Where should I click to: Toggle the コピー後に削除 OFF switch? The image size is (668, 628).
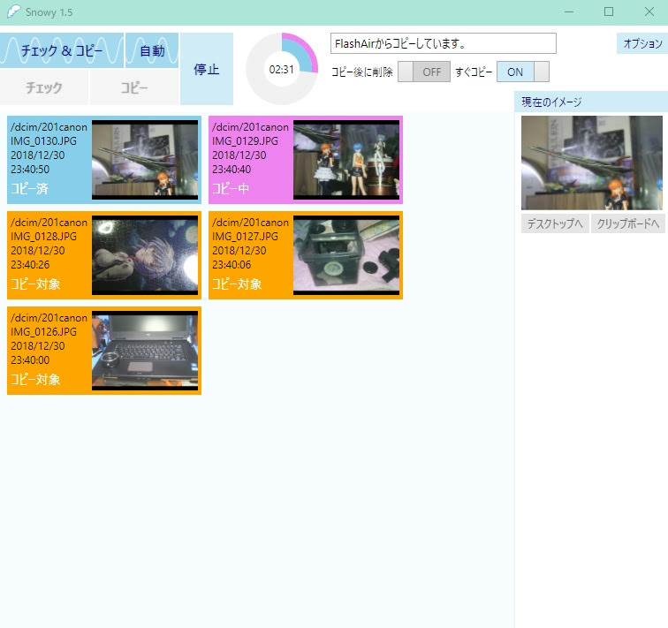click(x=423, y=72)
